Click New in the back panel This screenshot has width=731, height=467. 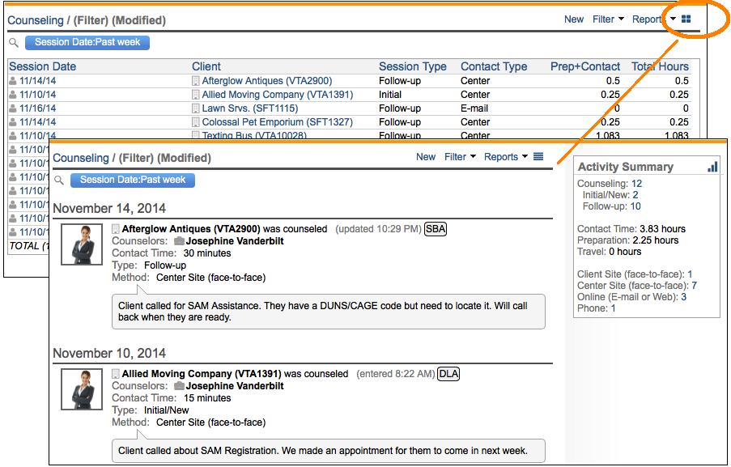(x=574, y=19)
